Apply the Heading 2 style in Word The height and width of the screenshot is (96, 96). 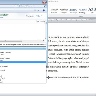point(83,11)
